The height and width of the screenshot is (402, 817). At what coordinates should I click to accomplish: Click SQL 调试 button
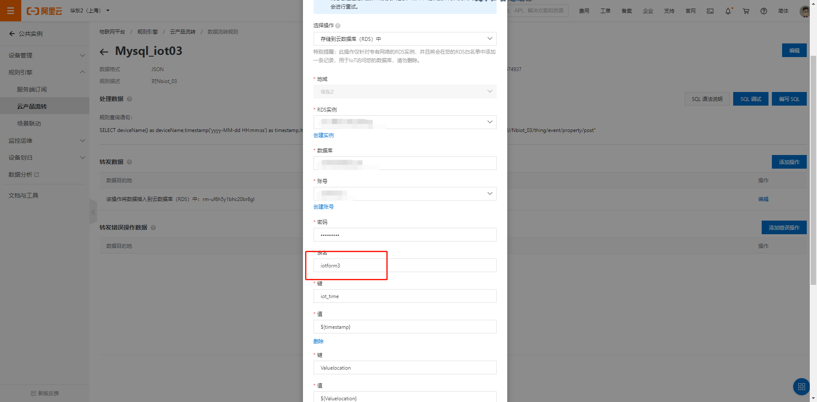pyautogui.click(x=751, y=99)
